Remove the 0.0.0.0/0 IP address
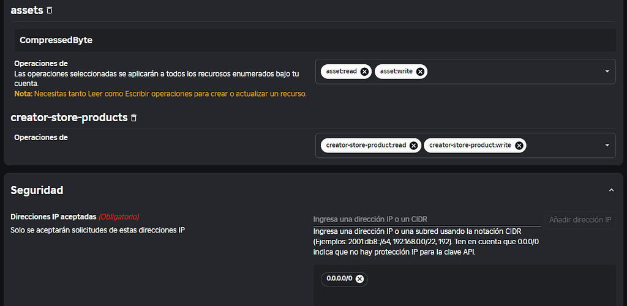This screenshot has height=306, width=627. tap(360, 279)
